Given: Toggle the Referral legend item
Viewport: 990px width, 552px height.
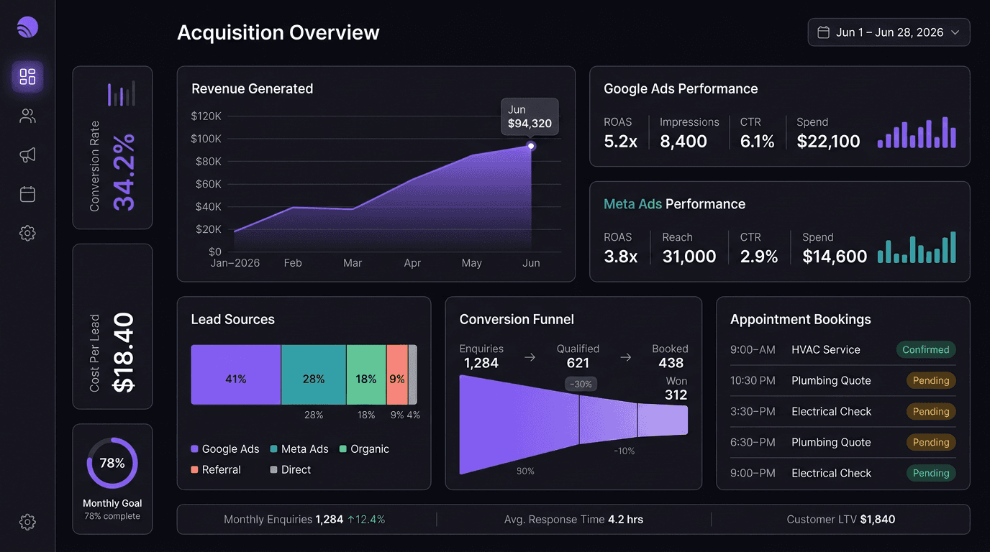Looking at the screenshot, I should (x=216, y=470).
